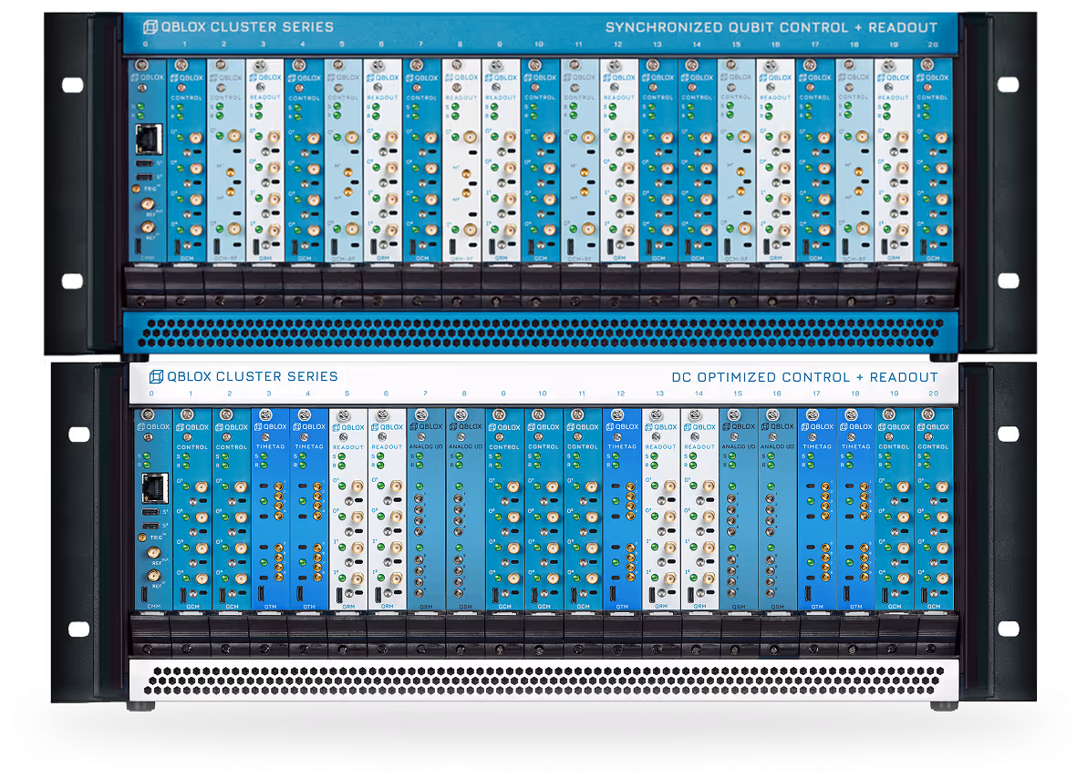Image resolution: width=1087 pixels, height=778 pixels.
Task: Click ANALOG I/O label on white-header cluster slot 7
Action: pos(426,446)
